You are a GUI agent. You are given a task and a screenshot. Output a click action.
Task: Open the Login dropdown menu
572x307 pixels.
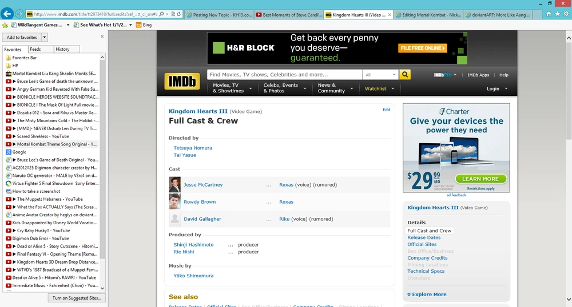496,89
